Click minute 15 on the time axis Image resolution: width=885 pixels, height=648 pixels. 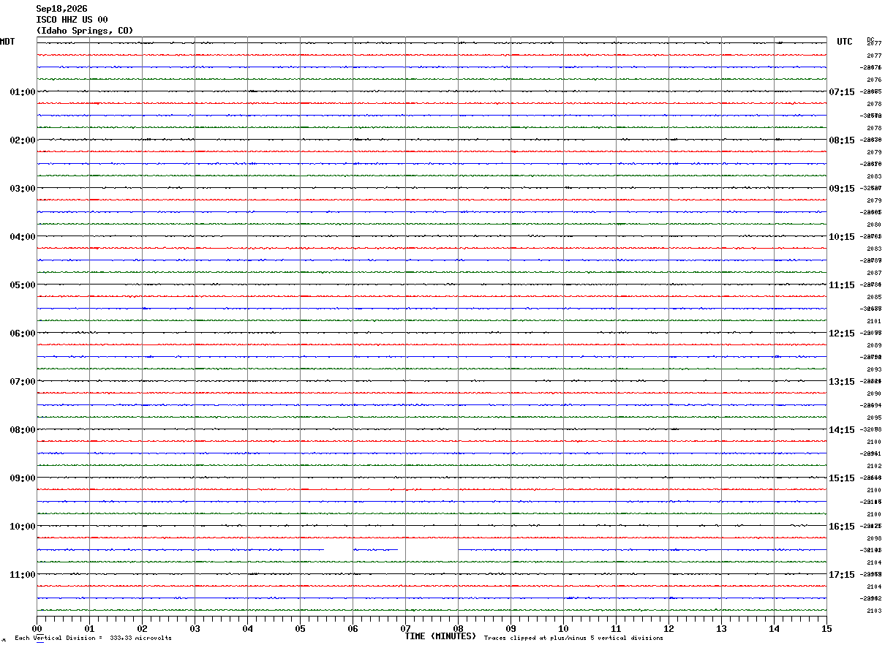click(x=826, y=628)
